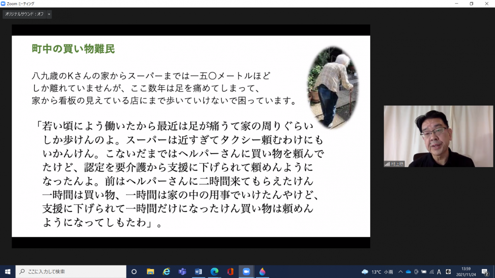
Task: Open Cortana circle icon on taskbar
Action: click(x=134, y=271)
